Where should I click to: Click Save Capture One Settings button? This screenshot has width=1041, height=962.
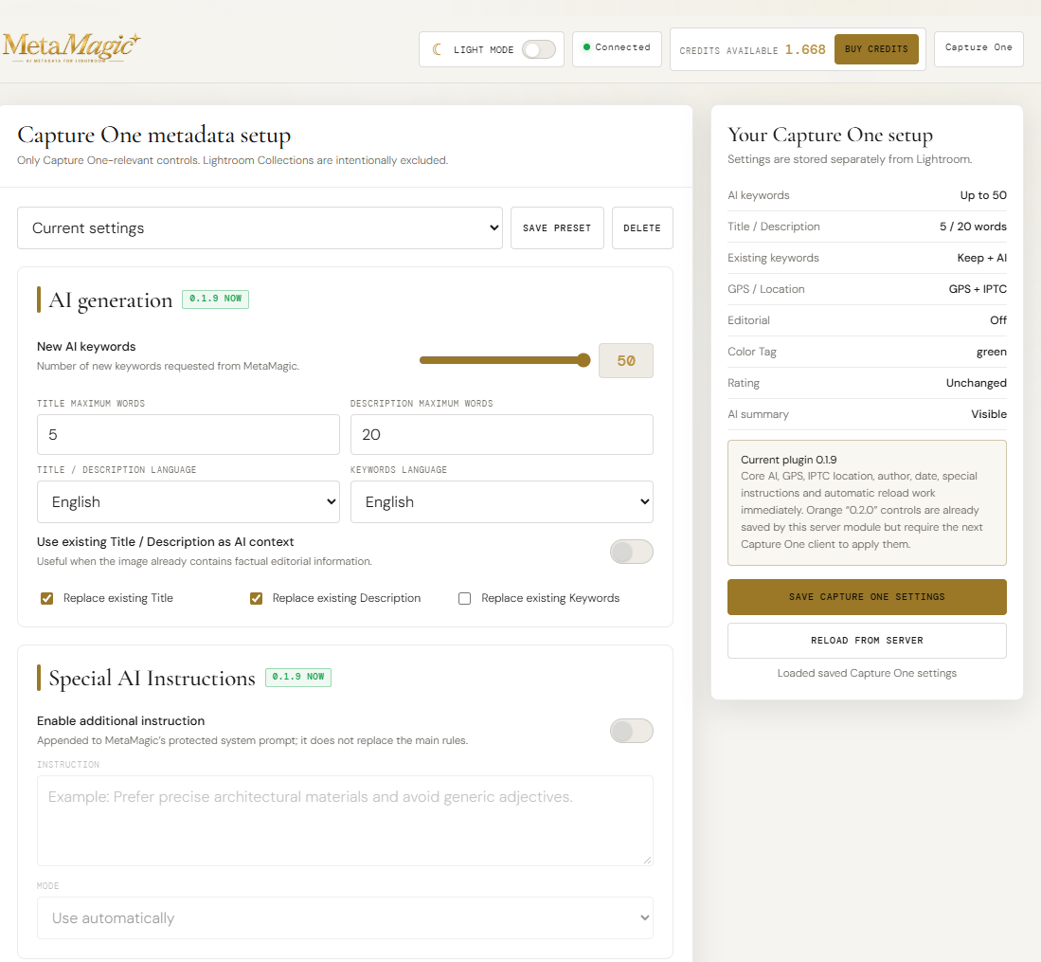click(x=867, y=596)
